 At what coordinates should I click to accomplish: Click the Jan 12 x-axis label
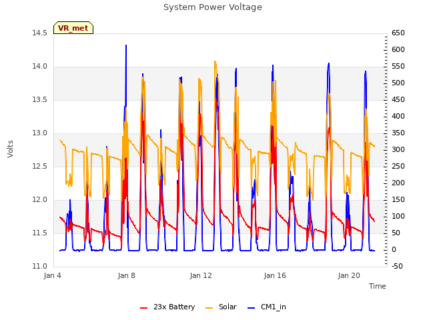201,275
